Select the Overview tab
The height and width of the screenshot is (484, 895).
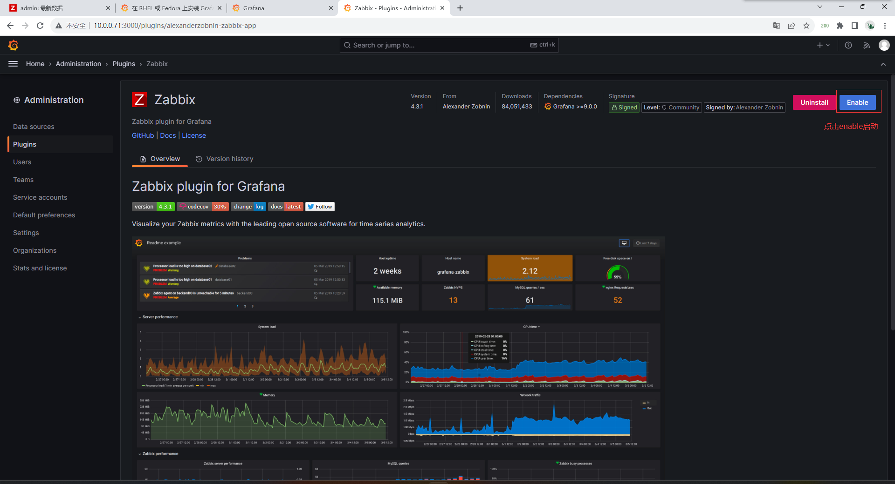[160, 159]
